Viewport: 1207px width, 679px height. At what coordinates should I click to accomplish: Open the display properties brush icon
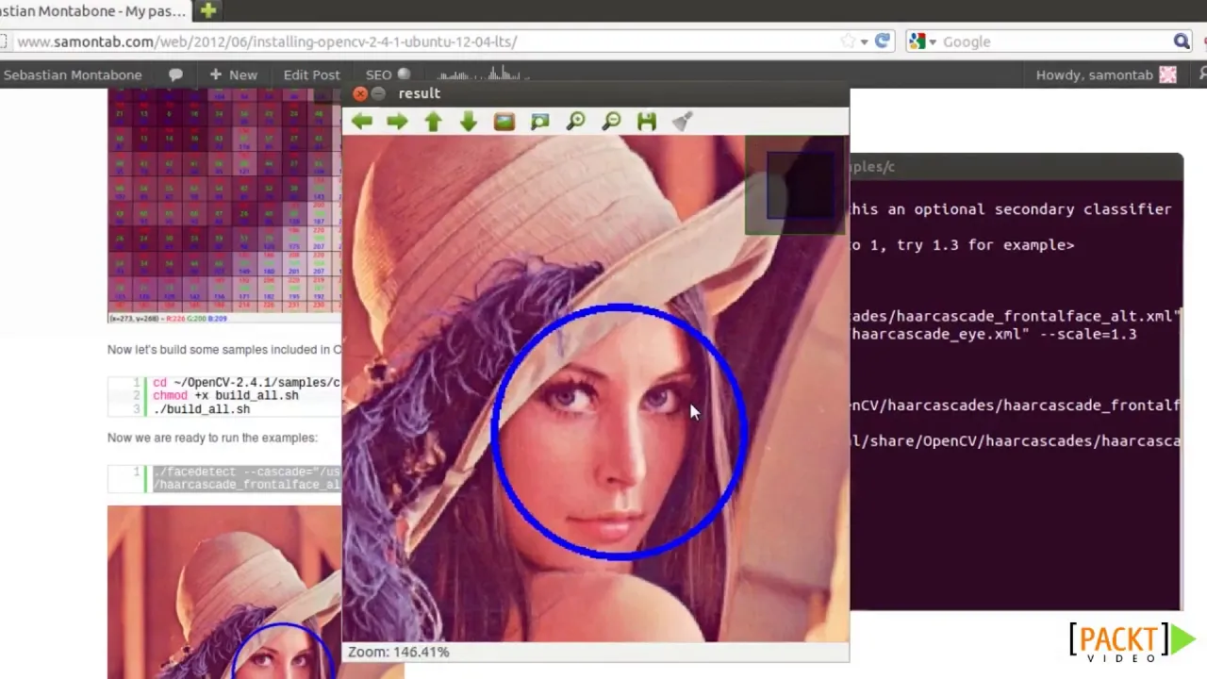pyautogui.click(x=683, y=122)
